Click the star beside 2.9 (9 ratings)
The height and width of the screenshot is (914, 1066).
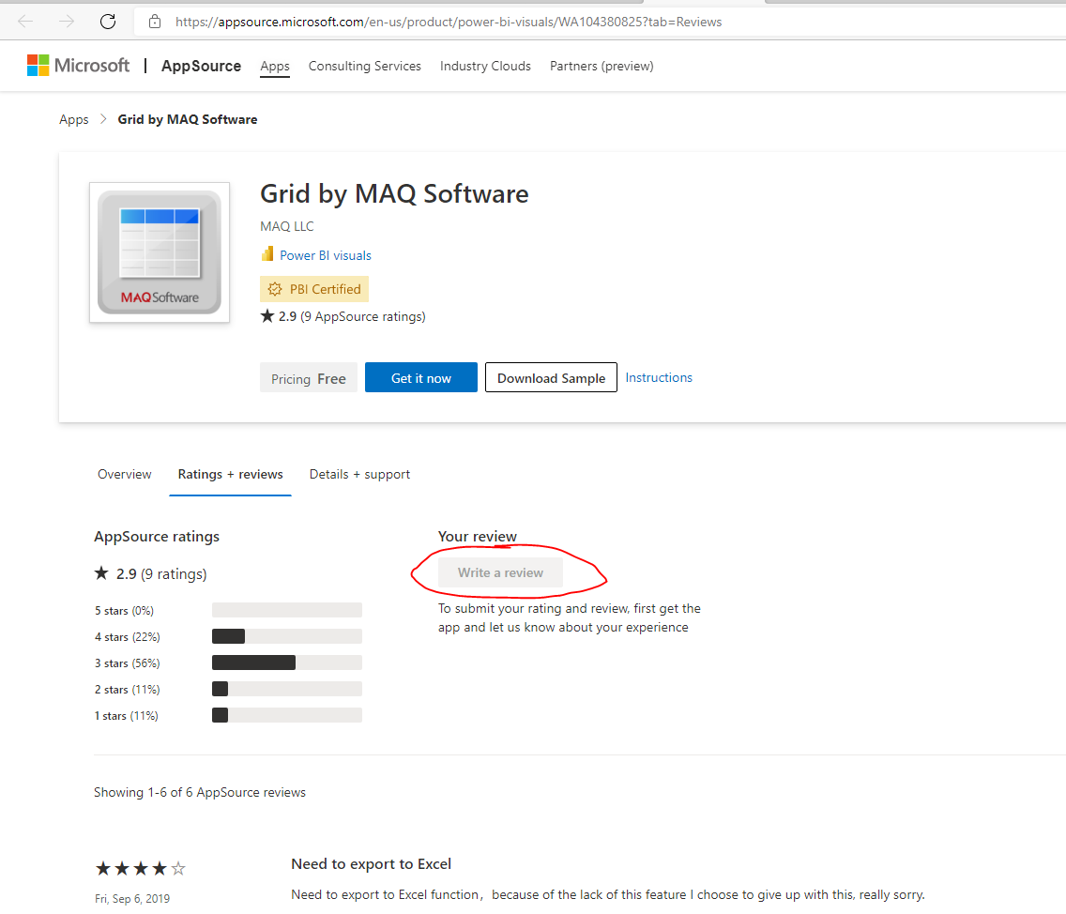[x=101, y=573]
